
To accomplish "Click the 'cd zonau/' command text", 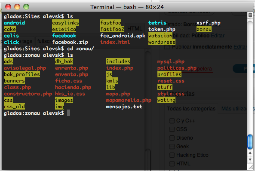I will pyautogui.click(x=80, y=49).
